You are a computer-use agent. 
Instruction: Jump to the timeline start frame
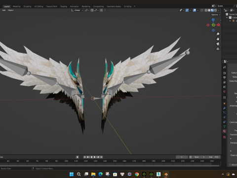click(x=85, y=157)
